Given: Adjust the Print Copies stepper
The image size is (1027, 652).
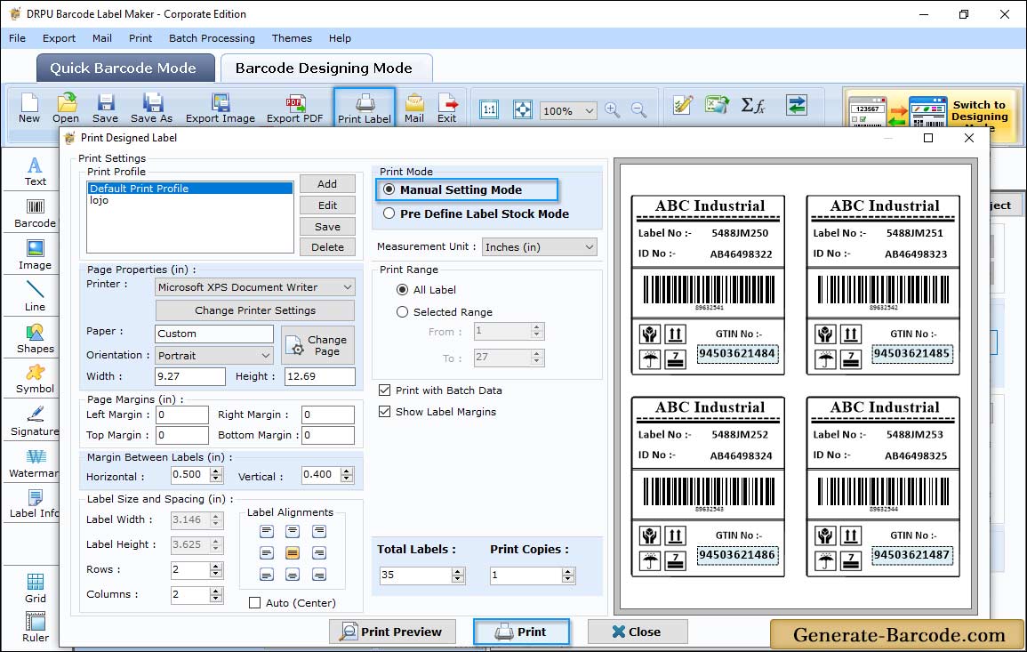Looking at the screenshot, I should [x=568, y=576].
